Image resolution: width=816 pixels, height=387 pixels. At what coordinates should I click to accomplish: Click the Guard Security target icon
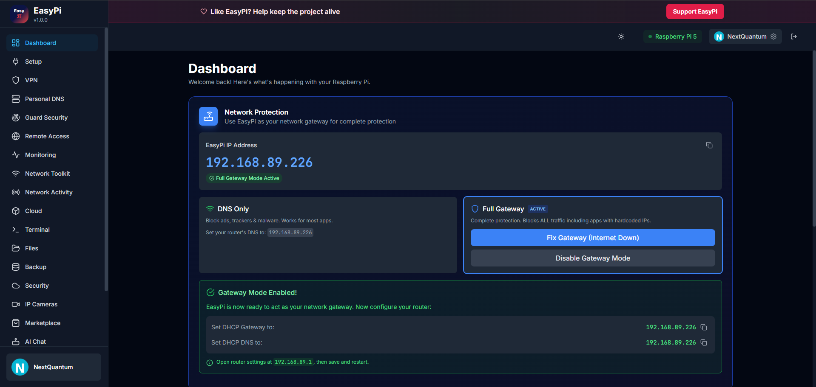(16, 118)
